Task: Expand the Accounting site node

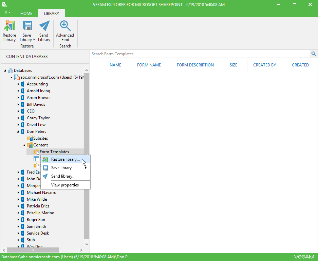Action: 18,84
